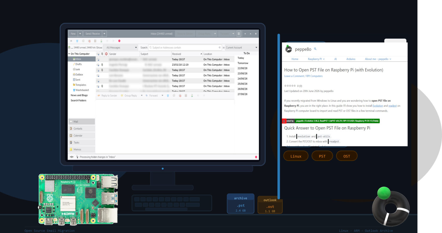Viewport: 442px width, 233px height.
Task: Open the AI navigation item on the peppe8o site
Action: [x=335, y=59]
